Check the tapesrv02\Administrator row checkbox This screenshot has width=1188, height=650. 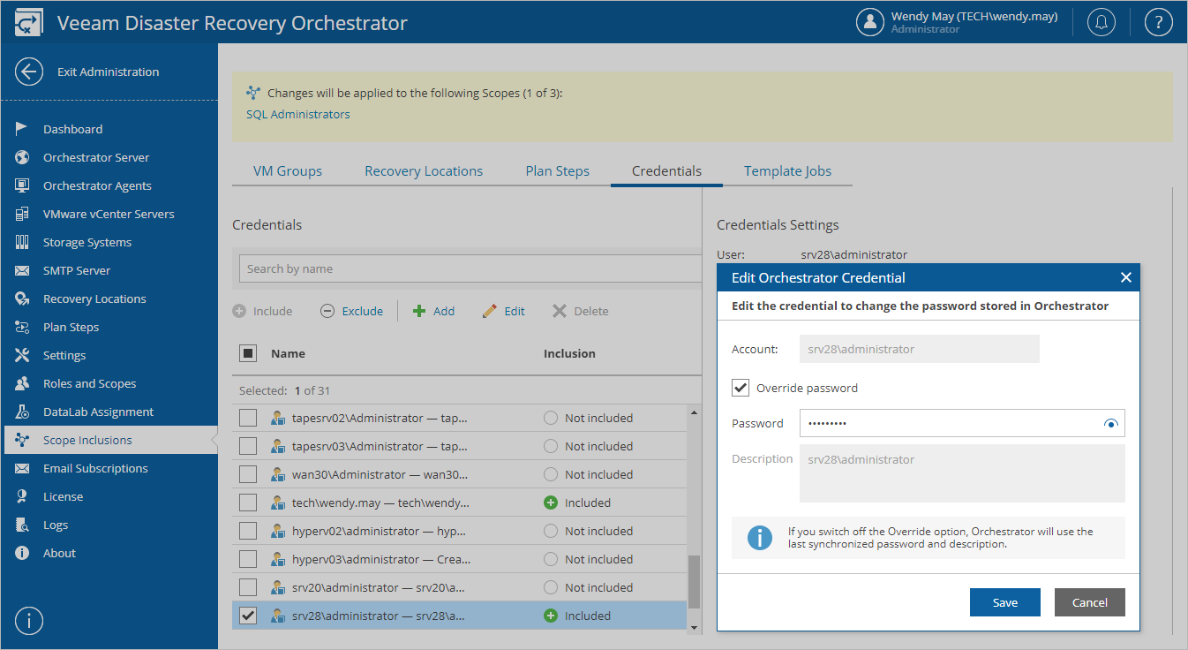coord(248,418)
